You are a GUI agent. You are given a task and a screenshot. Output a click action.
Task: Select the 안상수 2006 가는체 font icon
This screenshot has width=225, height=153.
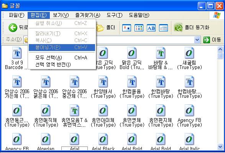click(x=17, y=82)
